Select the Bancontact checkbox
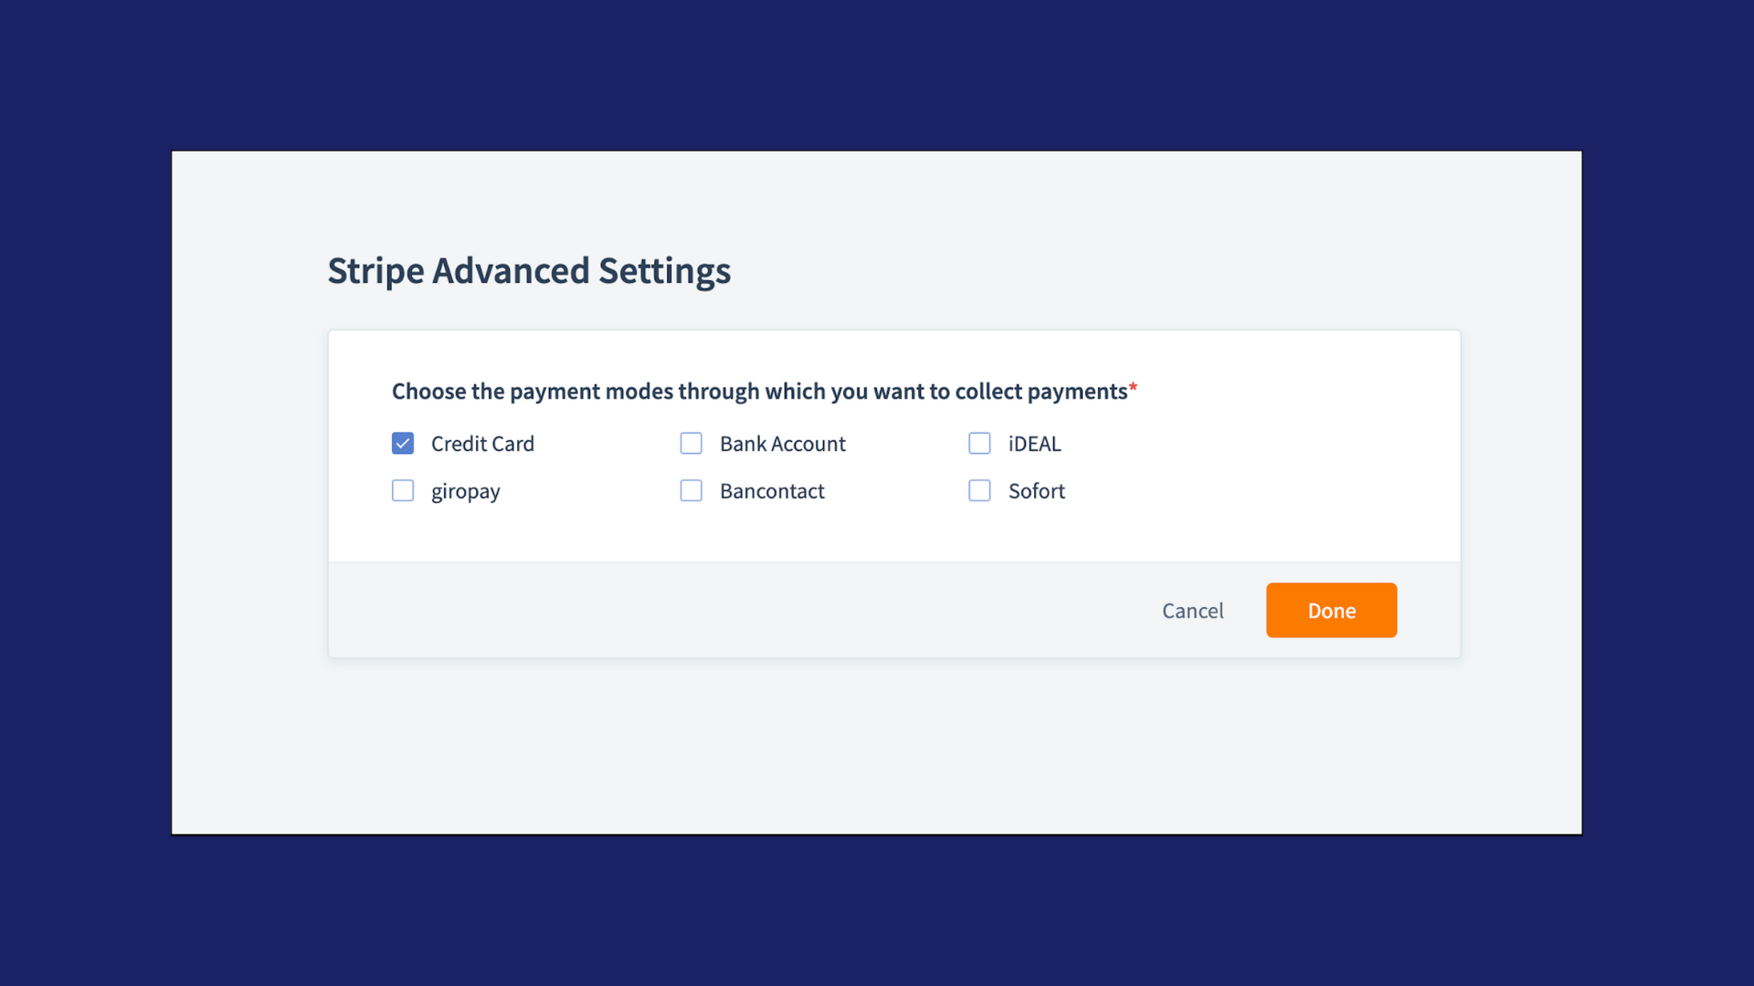 [692, 491]
